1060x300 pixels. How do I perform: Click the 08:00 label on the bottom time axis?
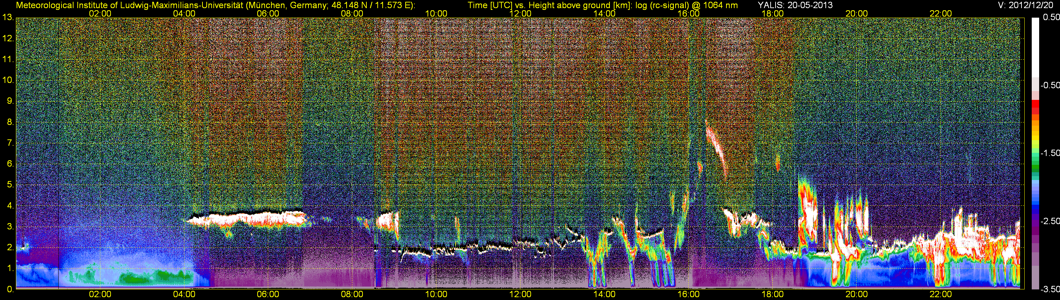(352, 295)
